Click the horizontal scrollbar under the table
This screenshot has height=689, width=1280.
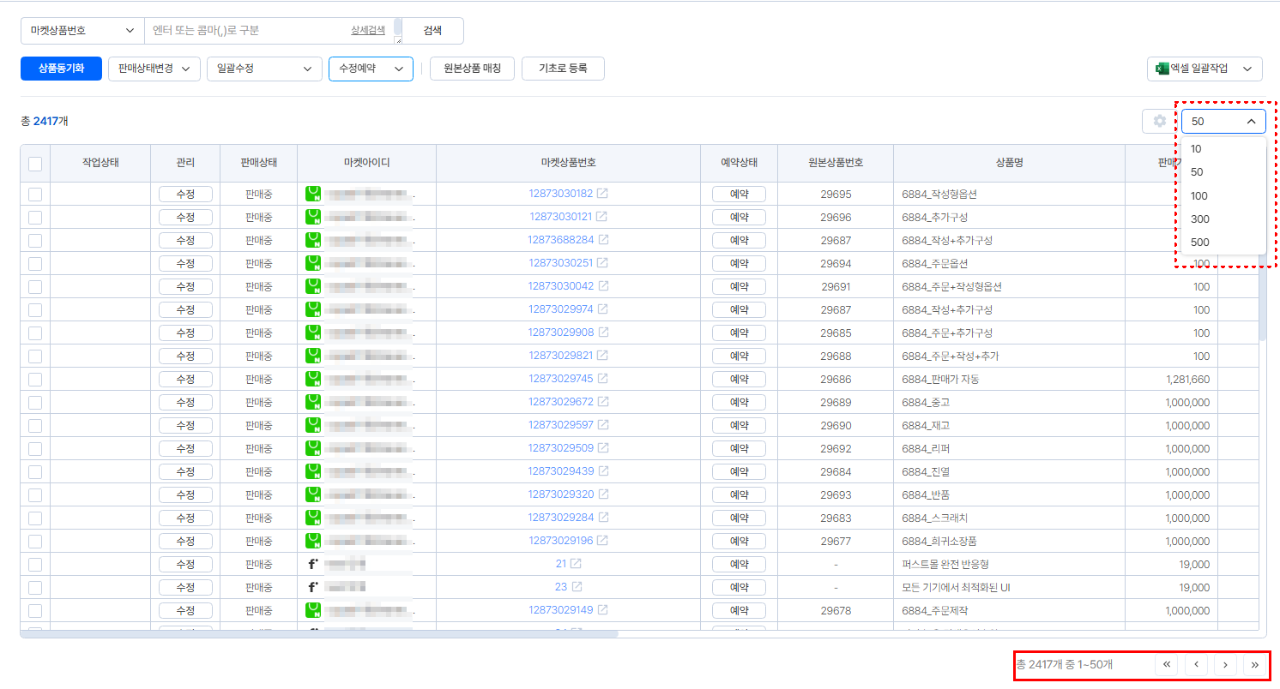(x=317, y=634)
